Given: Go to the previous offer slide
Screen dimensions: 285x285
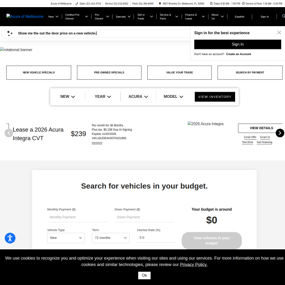Looking at the screenshot, I should click(9, 133).
